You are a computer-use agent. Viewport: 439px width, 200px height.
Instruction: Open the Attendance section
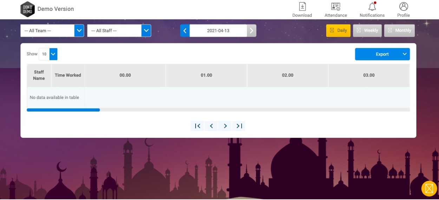pos(335,10)
